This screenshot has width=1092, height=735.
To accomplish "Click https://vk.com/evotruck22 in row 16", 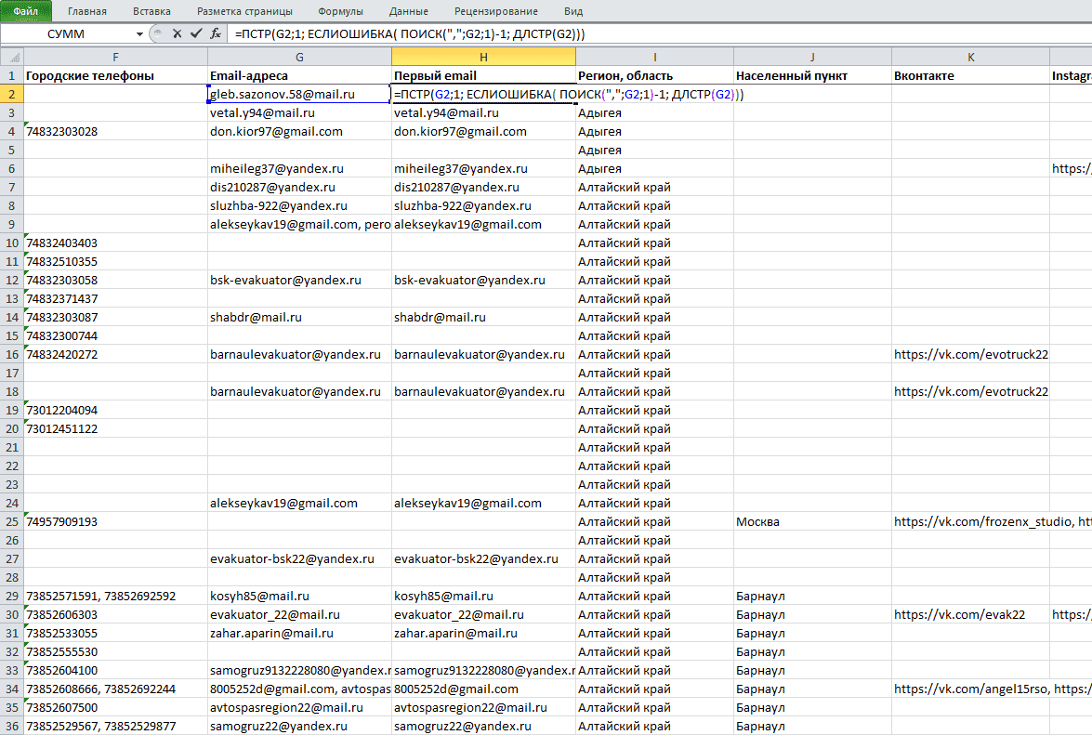I will 970,354.
